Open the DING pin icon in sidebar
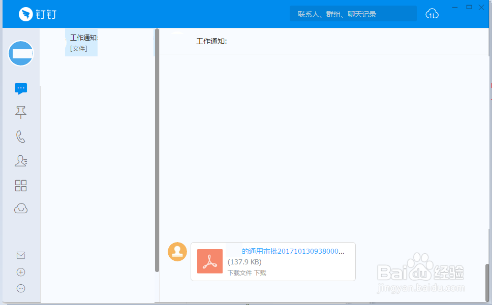Screen dimensions: 492x305 [x=21, y=112]
